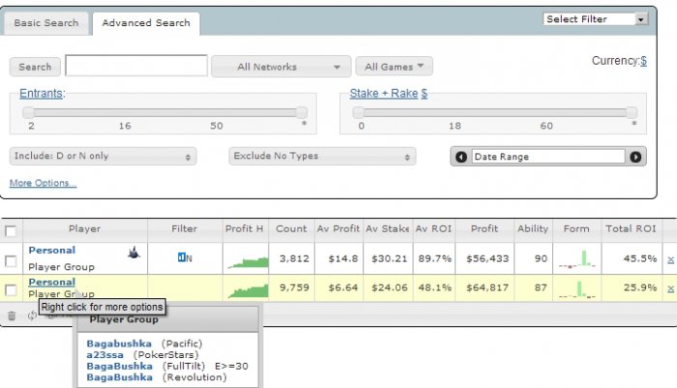Open the More Options link
Image resolution: width=677 pixels, height=388 pixels.
[x=44, y=183]
